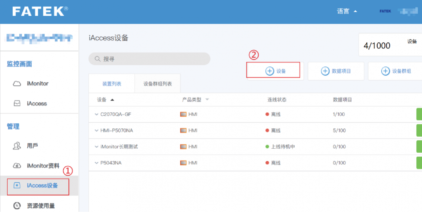
Task: Click HMI icon in C2070QA-GF row
Action: [x=183, y=114]
